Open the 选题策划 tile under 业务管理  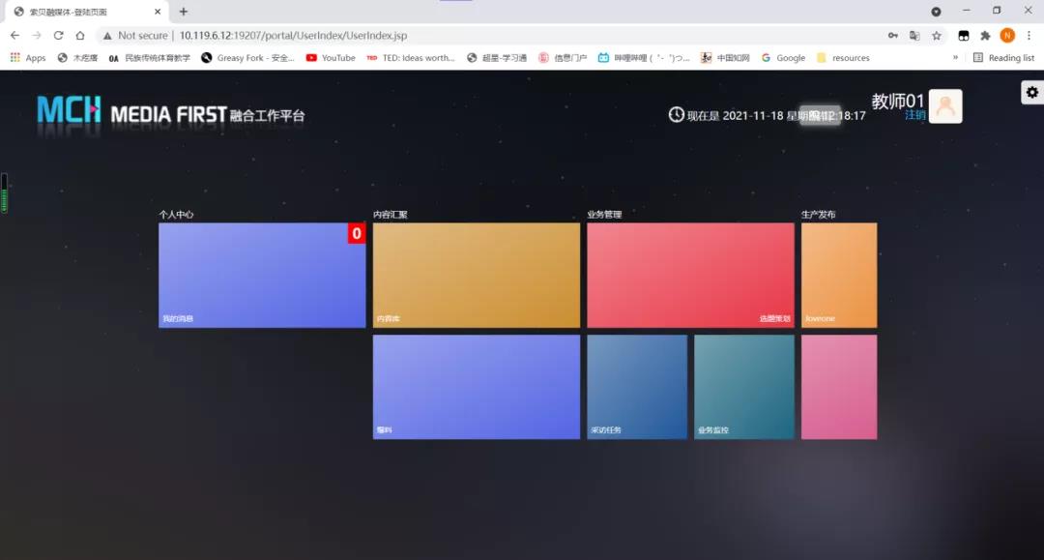coord(688,274)
